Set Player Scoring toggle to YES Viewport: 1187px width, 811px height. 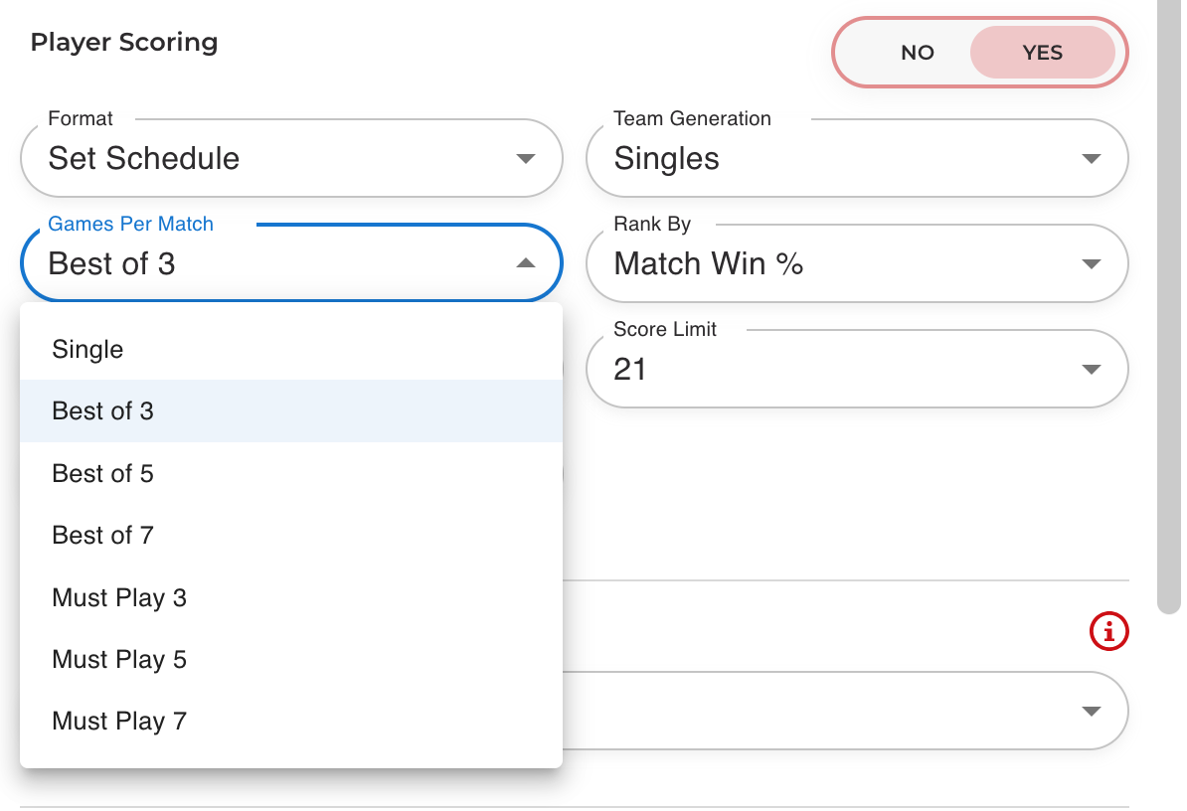1042,53
